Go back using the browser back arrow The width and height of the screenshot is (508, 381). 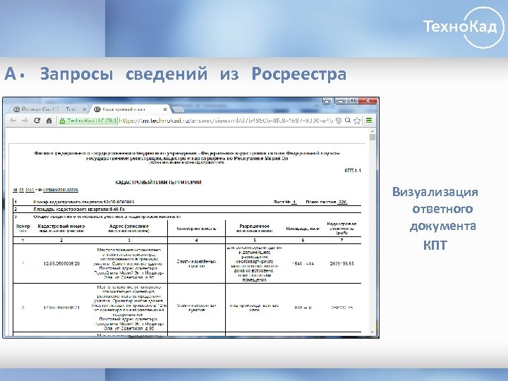tap(13, 121)
